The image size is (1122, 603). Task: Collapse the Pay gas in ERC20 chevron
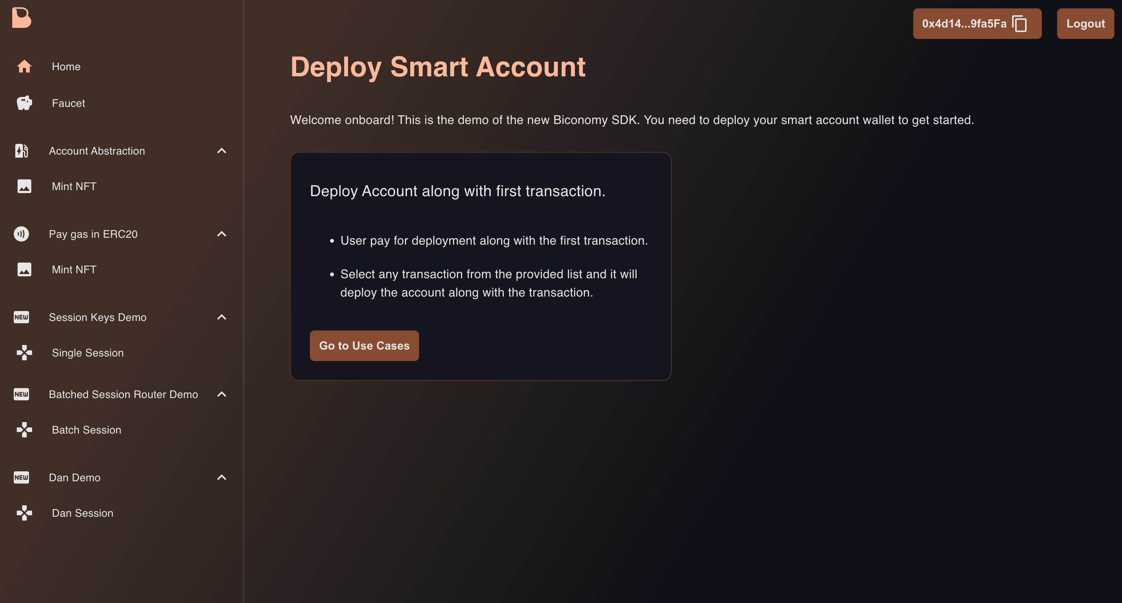coord(222,234)
